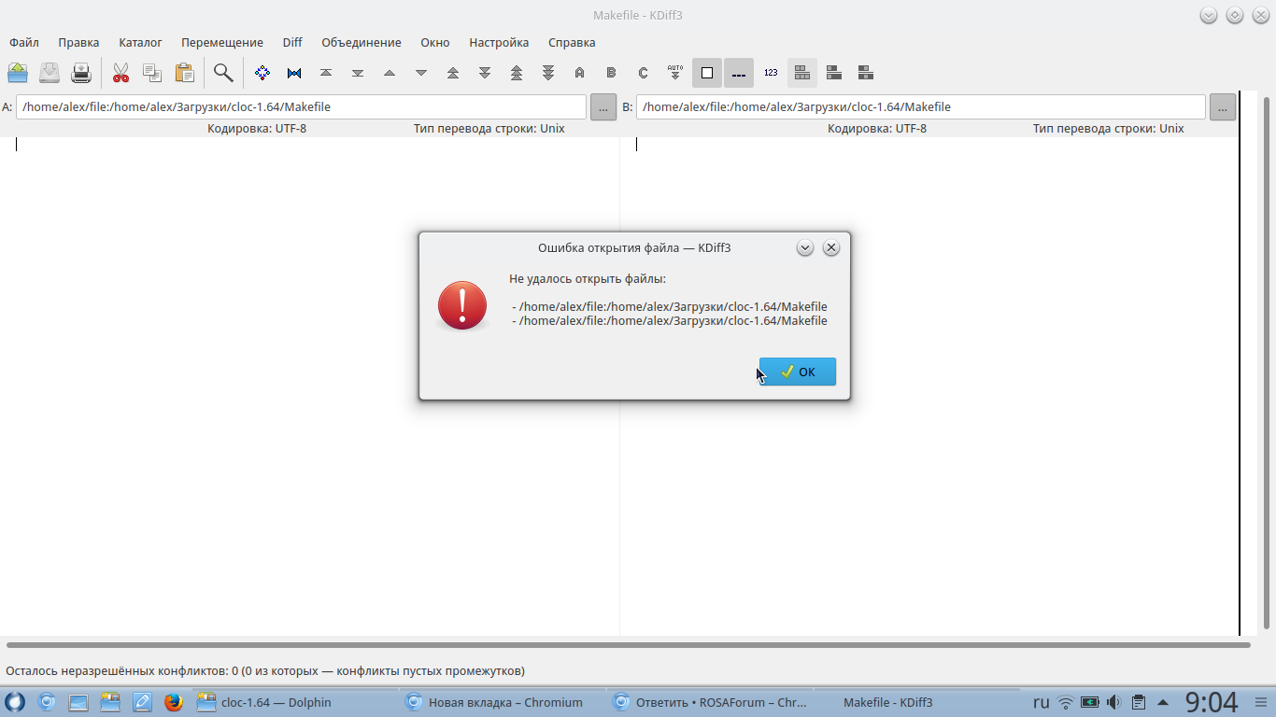Go to current delta icon
Image resolution: width=1276 pixels, height=717 pixels.
coord(262,73)
